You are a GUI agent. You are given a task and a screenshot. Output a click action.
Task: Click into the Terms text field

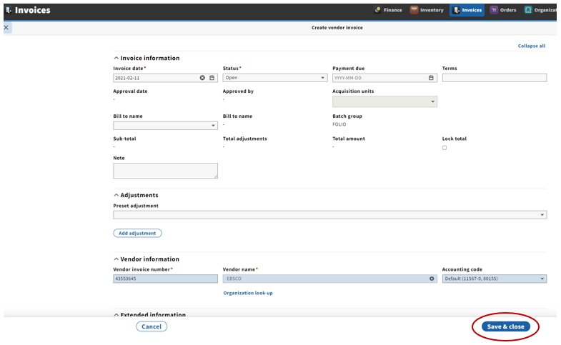coord(494,78)
